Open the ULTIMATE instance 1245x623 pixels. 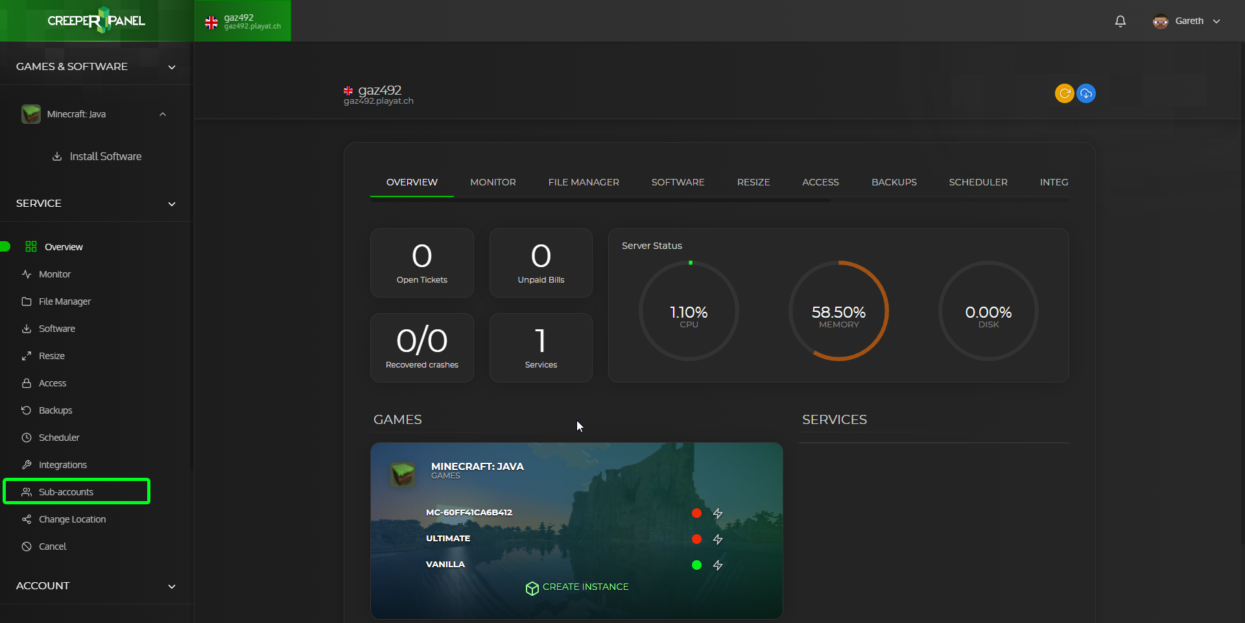coord(448,538)
